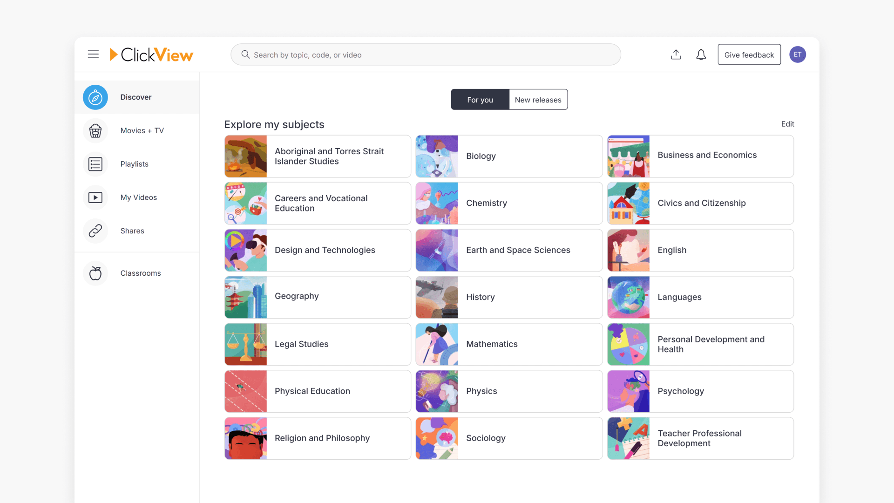Click the notification bell
The width and height of the screenshot is (894, 503).
coord(701,54)
